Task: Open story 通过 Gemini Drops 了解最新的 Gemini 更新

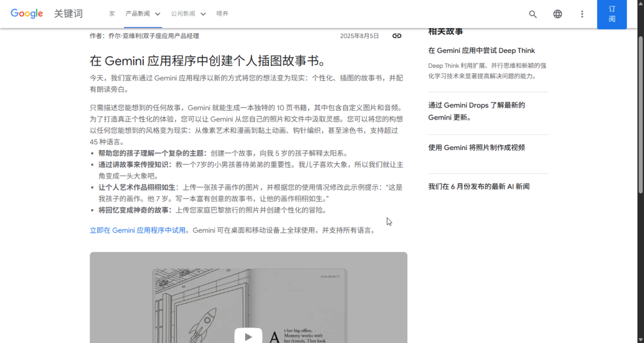Action: pos(476,111)
